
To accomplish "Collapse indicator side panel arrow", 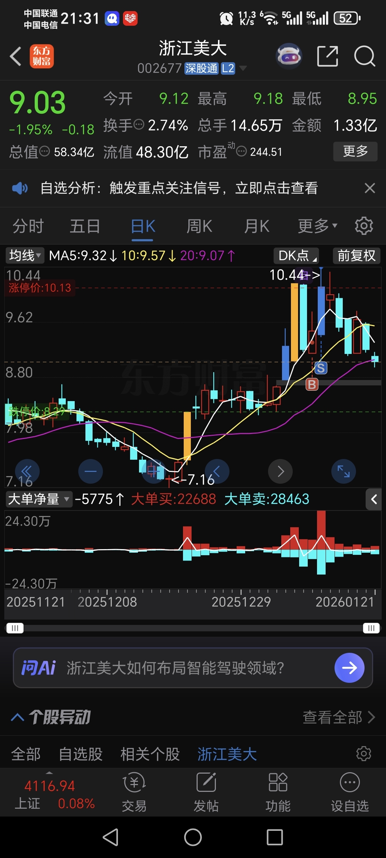I will [374, 499].
